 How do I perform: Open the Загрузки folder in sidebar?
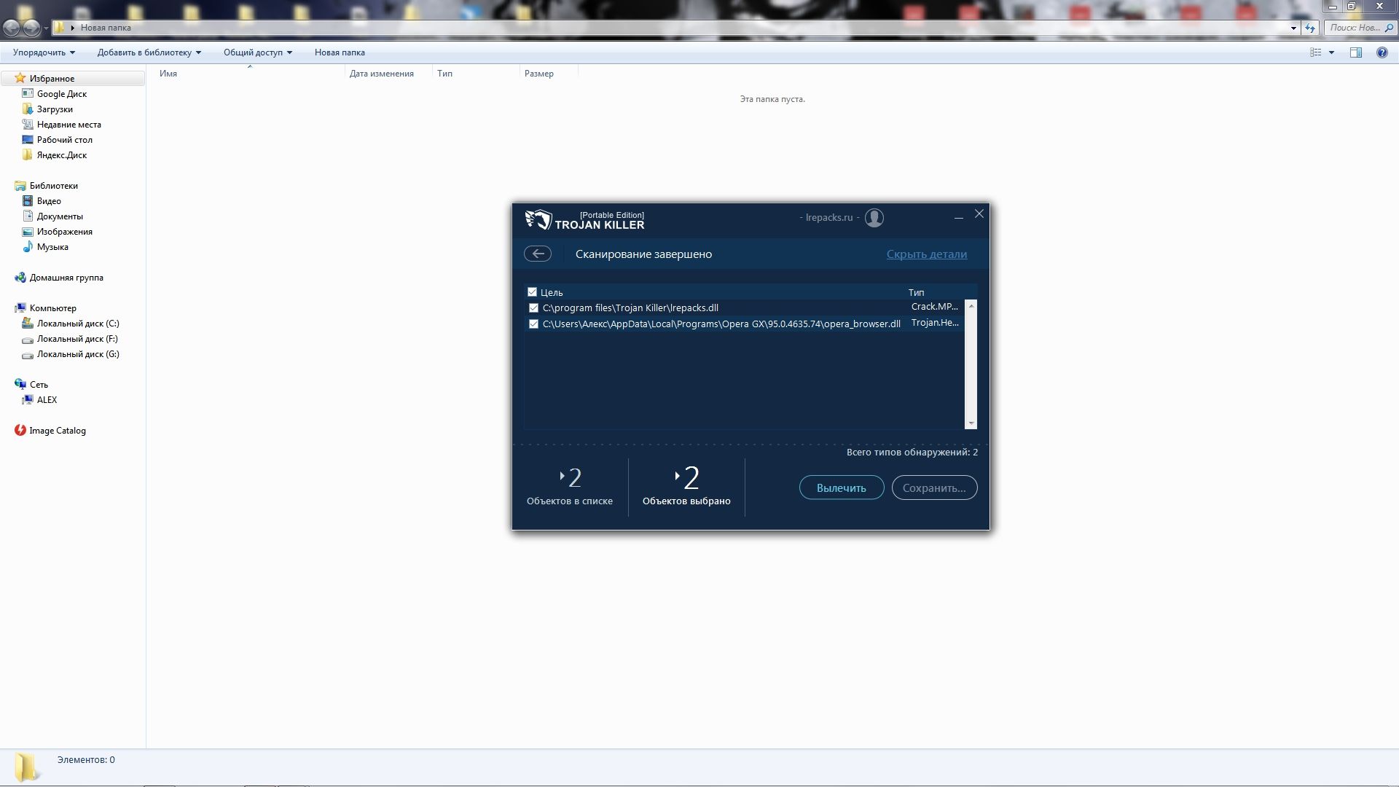(x=55, y=109)
